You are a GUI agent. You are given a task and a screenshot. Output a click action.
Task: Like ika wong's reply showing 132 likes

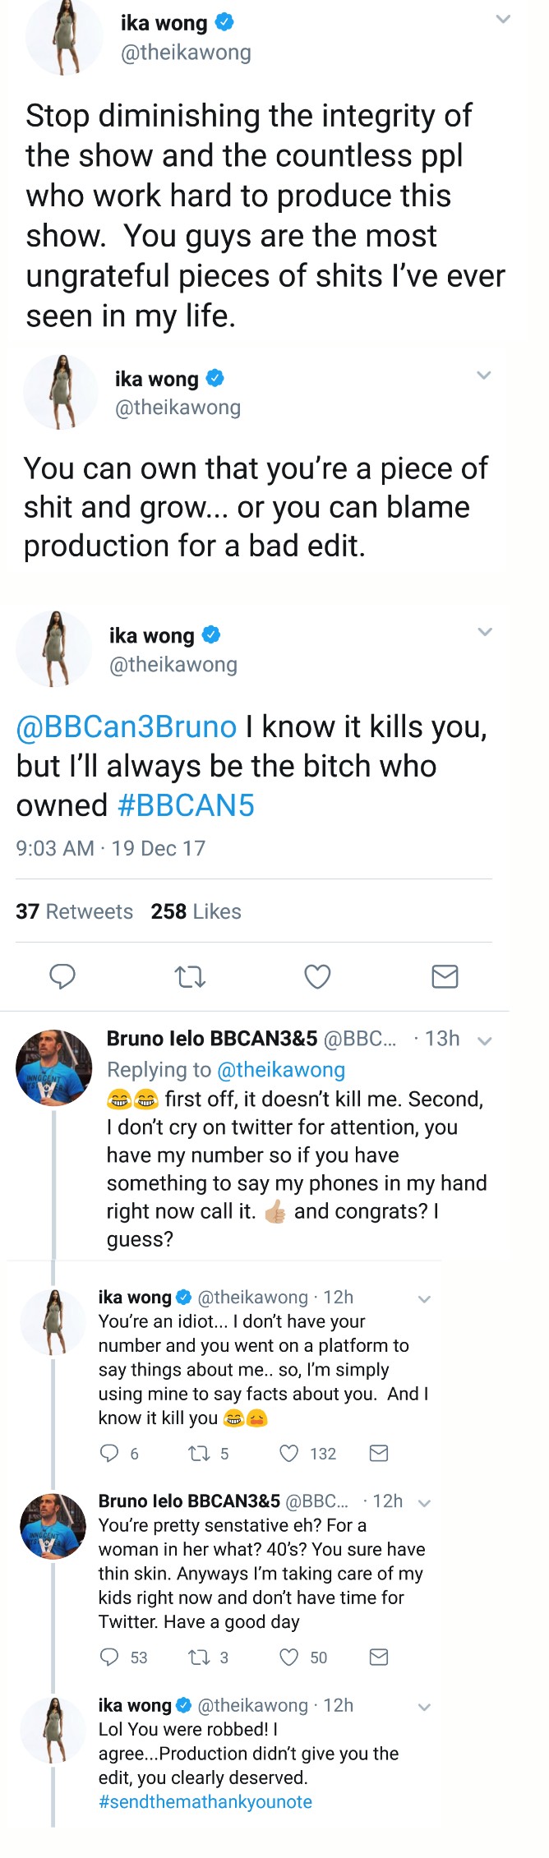[289, 1453]
